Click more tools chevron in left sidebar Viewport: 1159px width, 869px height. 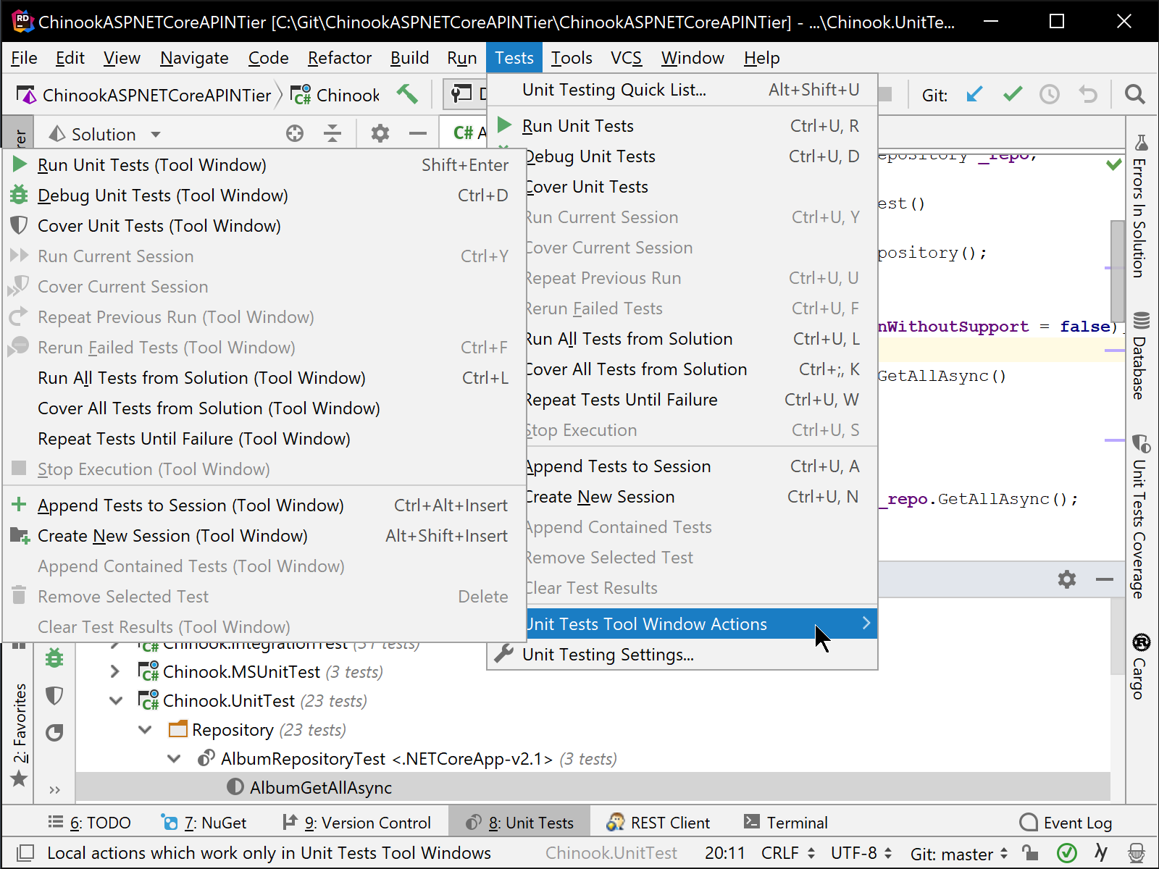tap(54, 789)
